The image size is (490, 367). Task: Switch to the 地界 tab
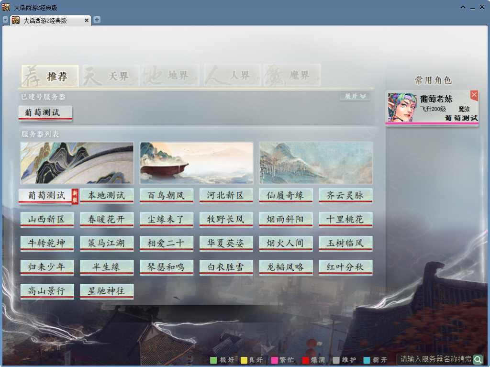point(171,76)
